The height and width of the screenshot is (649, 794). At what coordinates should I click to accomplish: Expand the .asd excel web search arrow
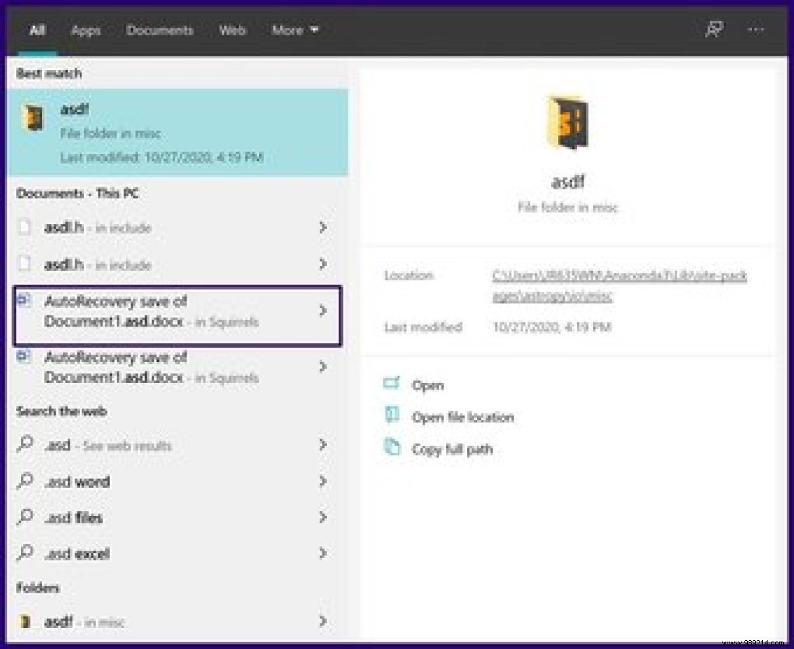pos(323,553)
